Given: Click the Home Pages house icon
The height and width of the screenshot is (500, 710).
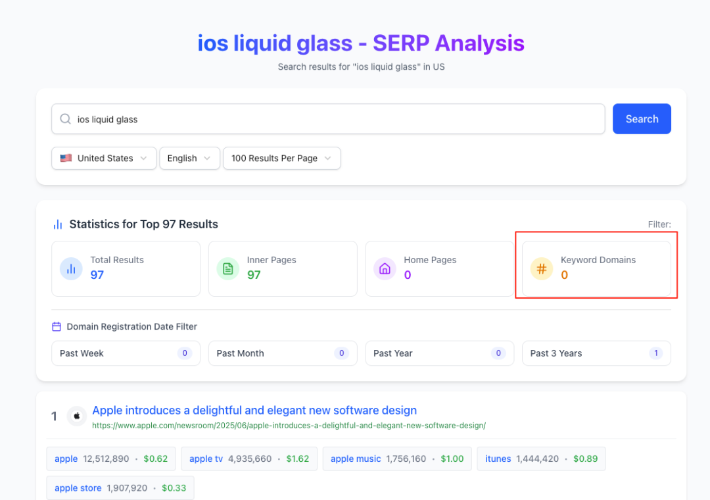Looking at the screenshot, I should [385, 269].
